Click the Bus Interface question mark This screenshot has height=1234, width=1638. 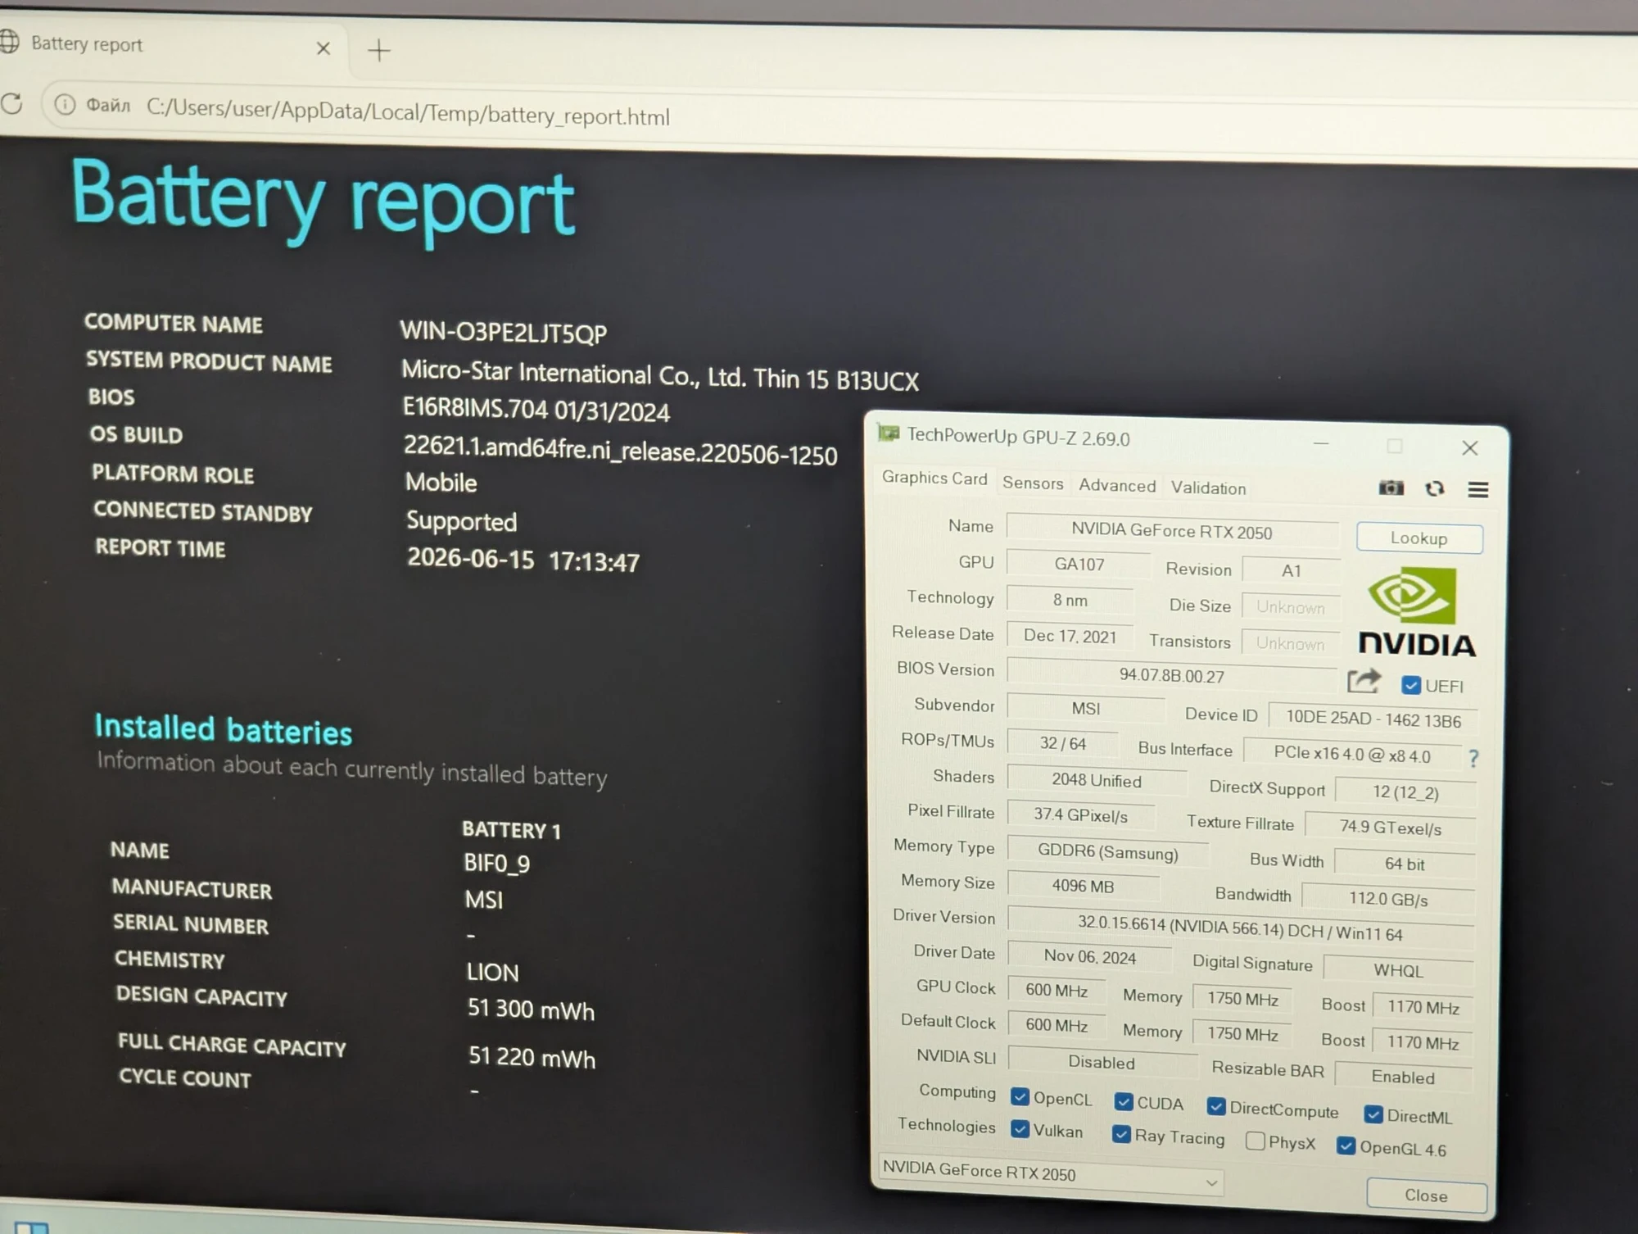coord(1473,758)
